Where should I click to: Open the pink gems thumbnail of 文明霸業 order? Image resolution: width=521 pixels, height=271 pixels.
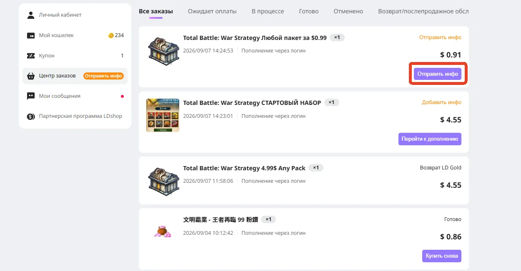163,231
